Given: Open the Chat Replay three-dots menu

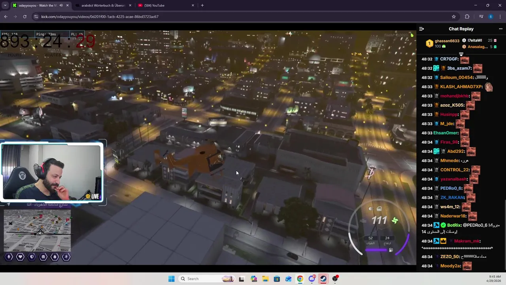Looking at the screenshot, I should click(x=500, y=29).
